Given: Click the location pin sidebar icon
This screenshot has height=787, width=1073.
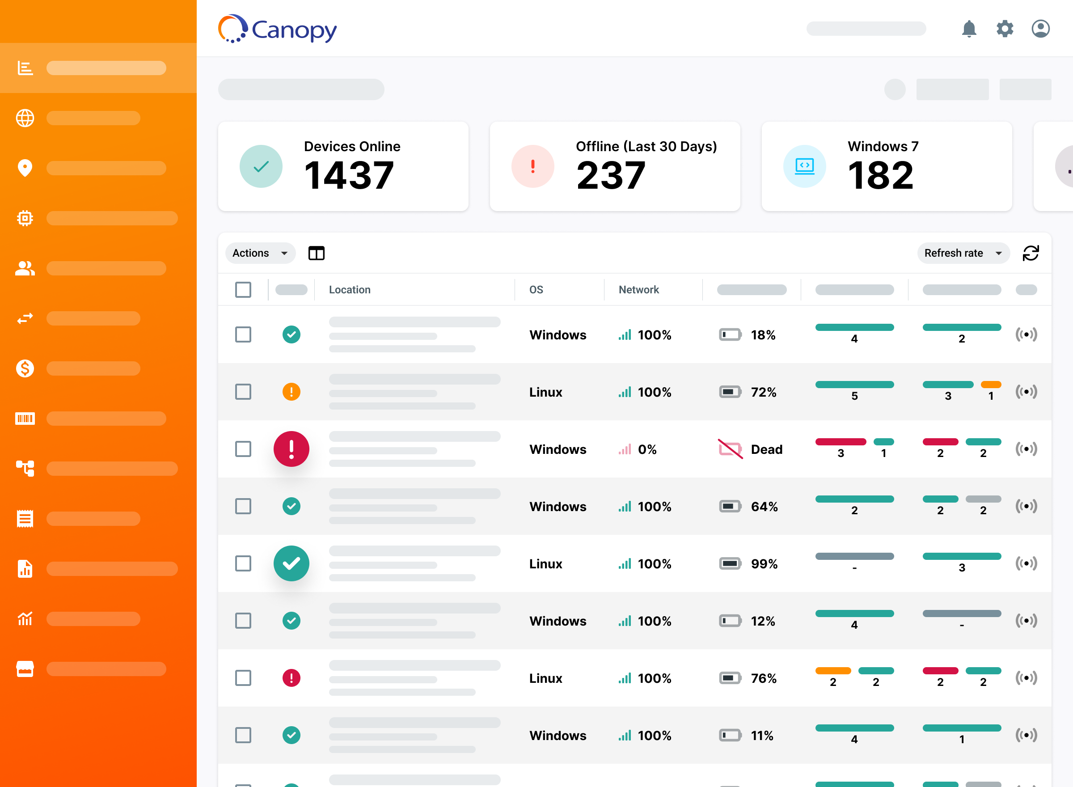Looking at the screenshot, I should click(x=25, y=168).
